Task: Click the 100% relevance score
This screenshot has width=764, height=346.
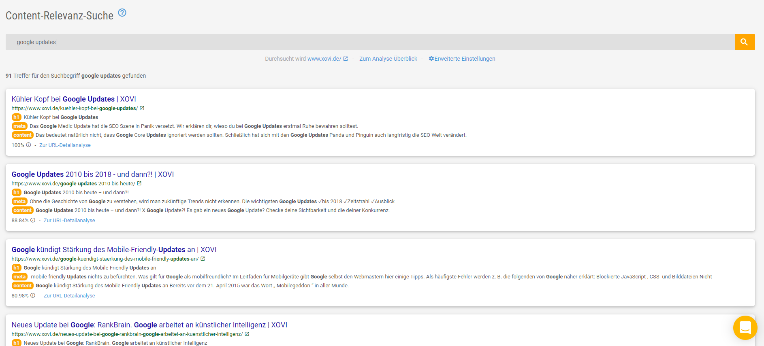Action: pos(18,145)
